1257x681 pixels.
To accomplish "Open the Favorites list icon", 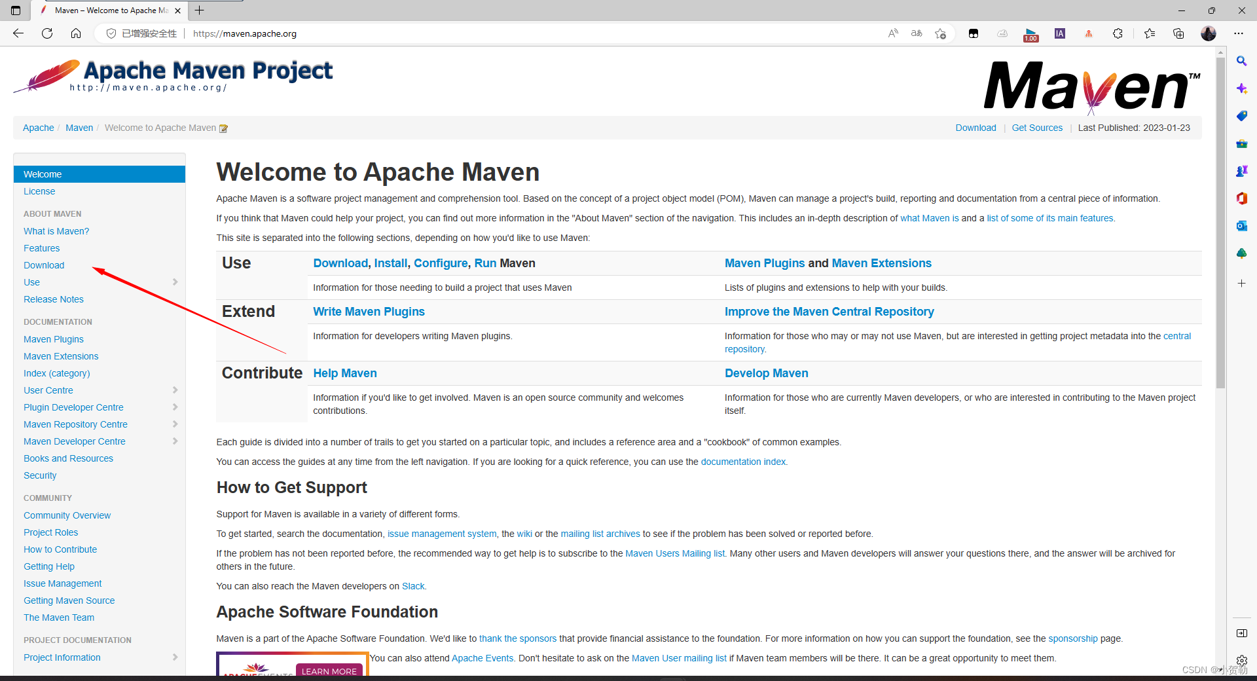I will tap(1150, 33).
